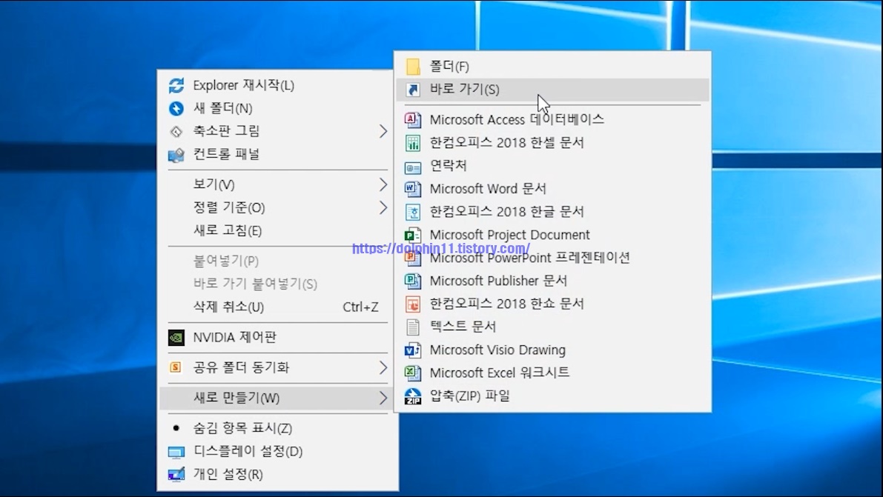Click the Microsoft Publisher icon

click(x=413, y=280)
